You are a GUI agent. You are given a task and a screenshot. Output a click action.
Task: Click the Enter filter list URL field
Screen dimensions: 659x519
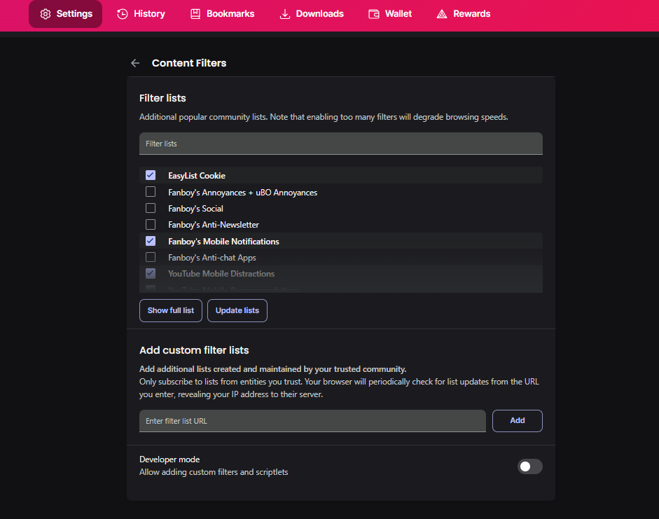[x=312, y=421]
